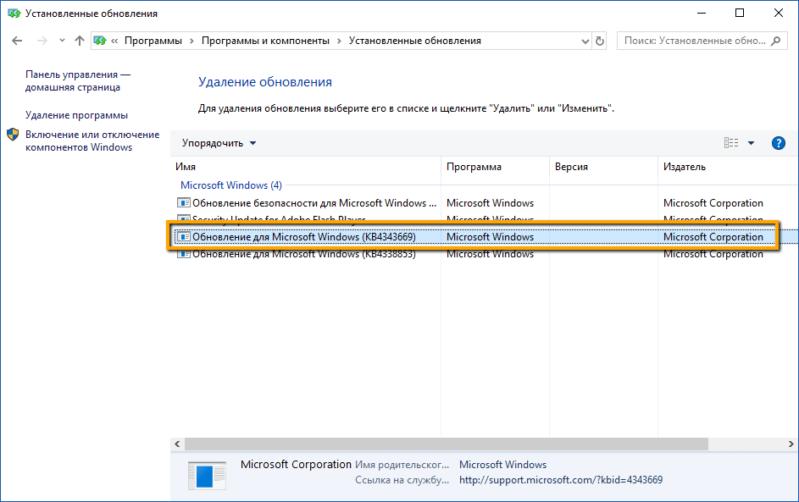Click the back navigation arrow

[x=17, y=40]
